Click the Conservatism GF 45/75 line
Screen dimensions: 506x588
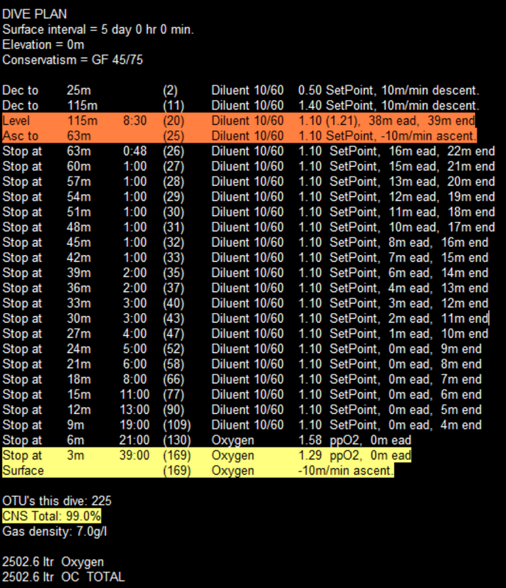pos(72,60)
